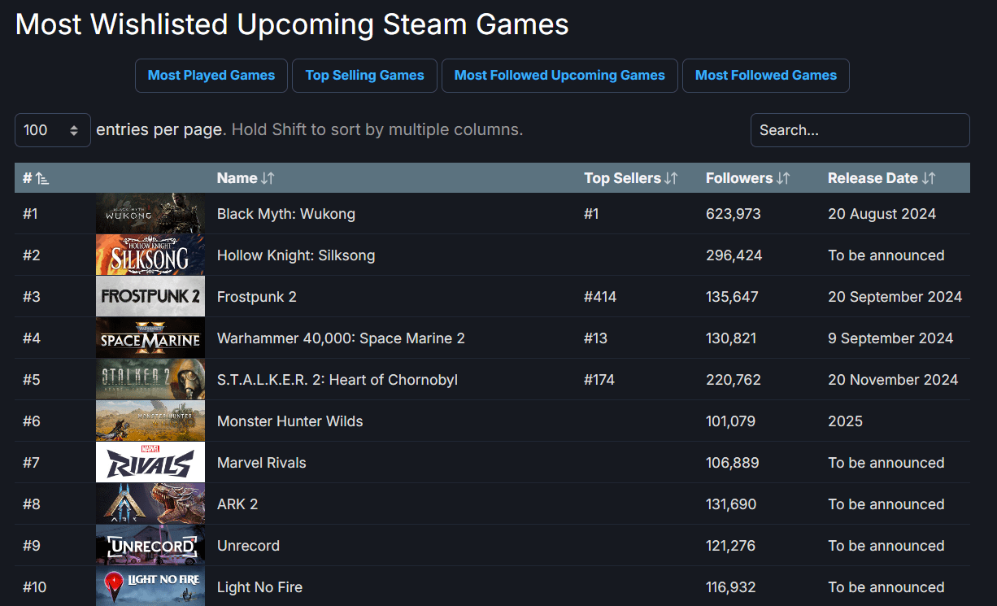Click the rank column sort icon
This screenshot has width=997, height=606.
click(42, 178)
